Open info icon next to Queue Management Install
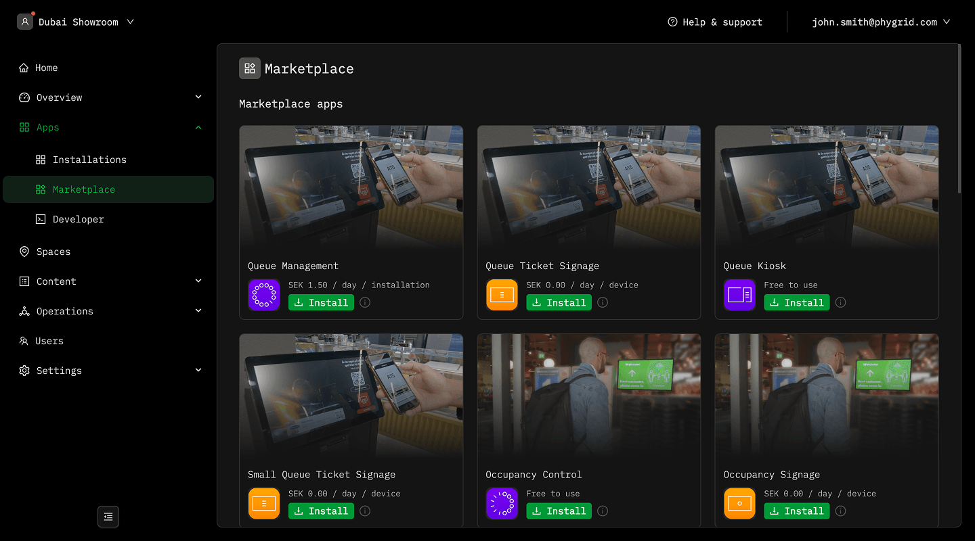Viewport: 975px width, 541px height. 365,302
